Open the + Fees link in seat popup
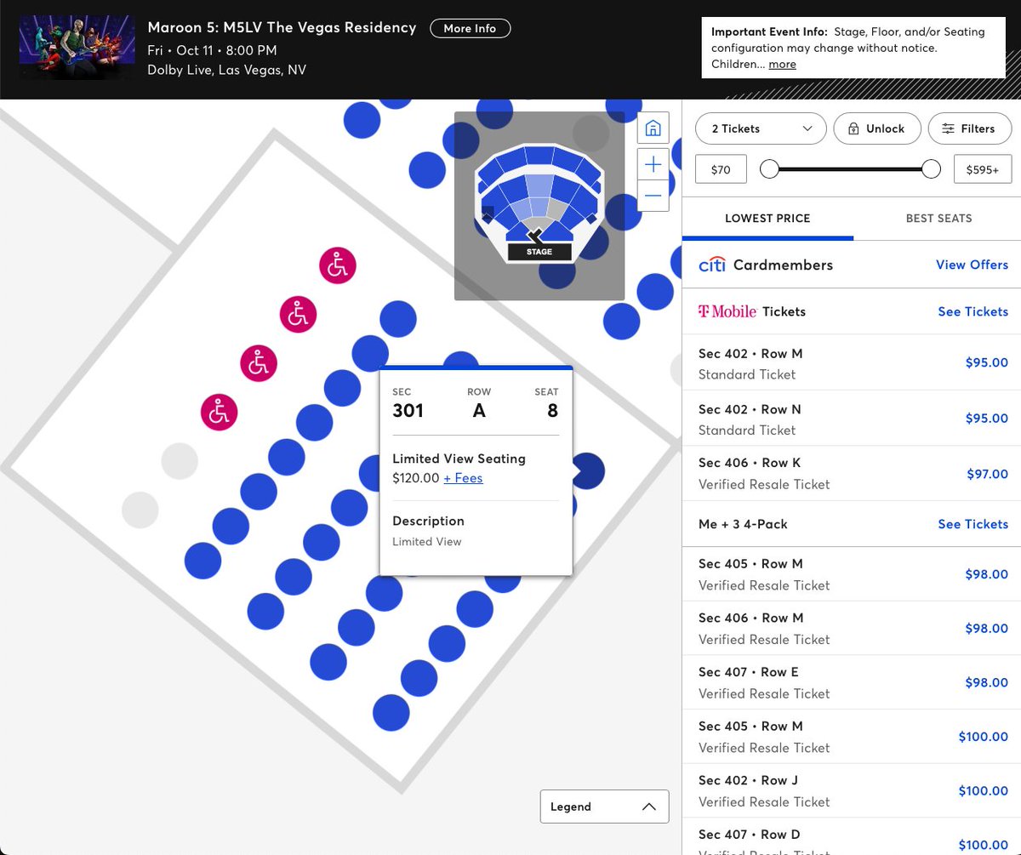 (x=463, y=478)
